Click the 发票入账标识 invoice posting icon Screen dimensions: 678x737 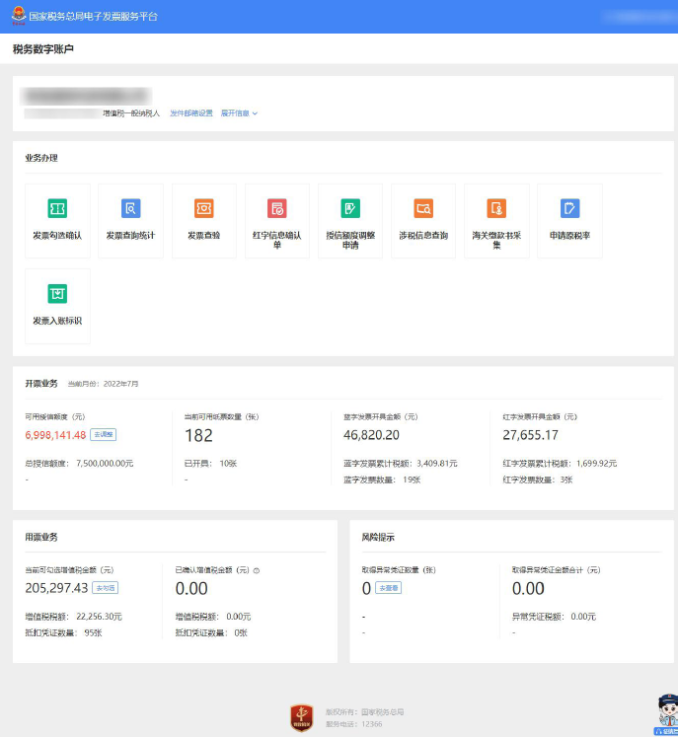pos(57,305)
